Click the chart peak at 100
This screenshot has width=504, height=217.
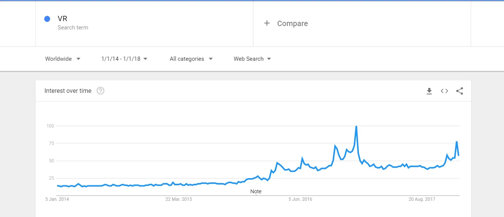(x=356, y=126)
